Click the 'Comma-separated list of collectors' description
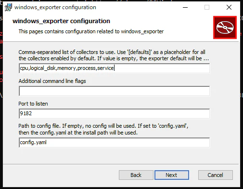Image resolution: width=243 pixels, height=189 pixels. [x=114, y=55]
